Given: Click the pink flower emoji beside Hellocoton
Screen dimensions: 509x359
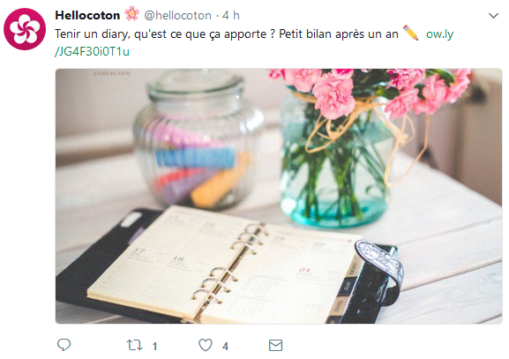Looking at the screenshot, I should point(131,13).
